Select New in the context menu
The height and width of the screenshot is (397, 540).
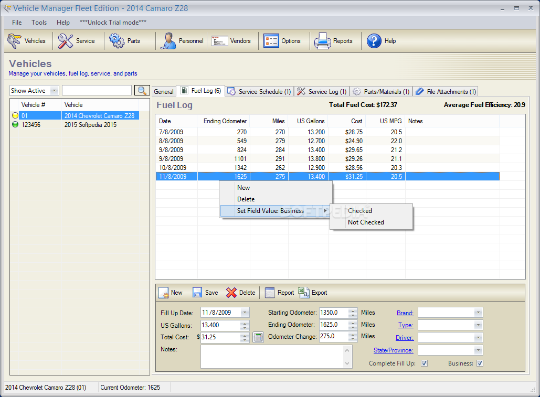276,188
